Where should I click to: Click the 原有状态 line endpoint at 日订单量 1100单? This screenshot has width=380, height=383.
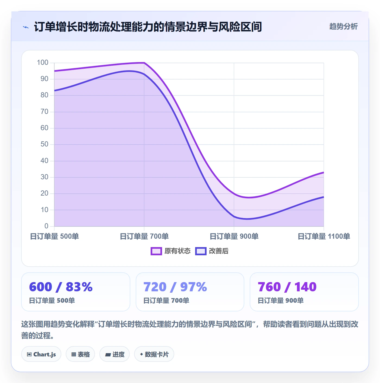pos(324,172)
